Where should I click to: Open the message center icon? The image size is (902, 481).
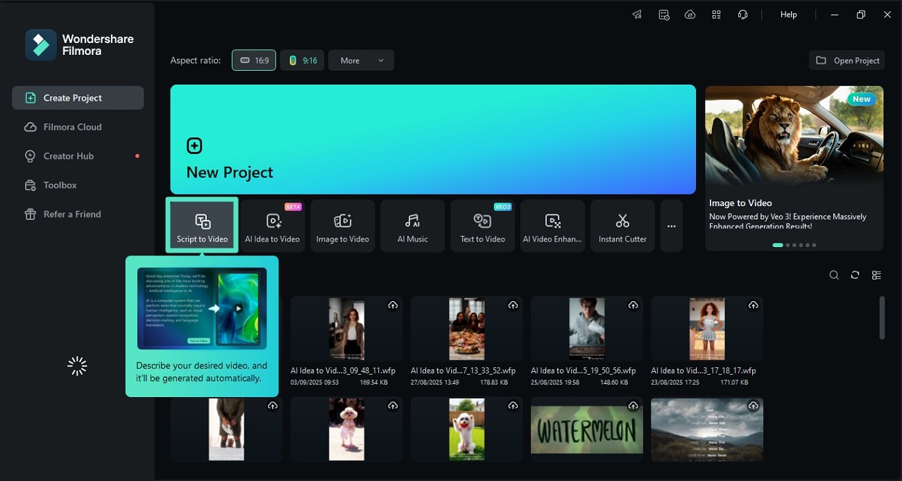664,15
